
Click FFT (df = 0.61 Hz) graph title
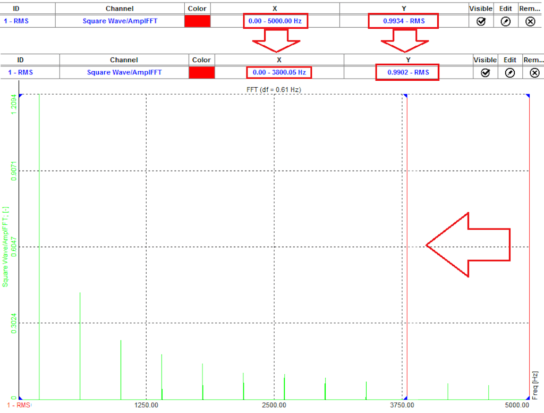(274, 89)
